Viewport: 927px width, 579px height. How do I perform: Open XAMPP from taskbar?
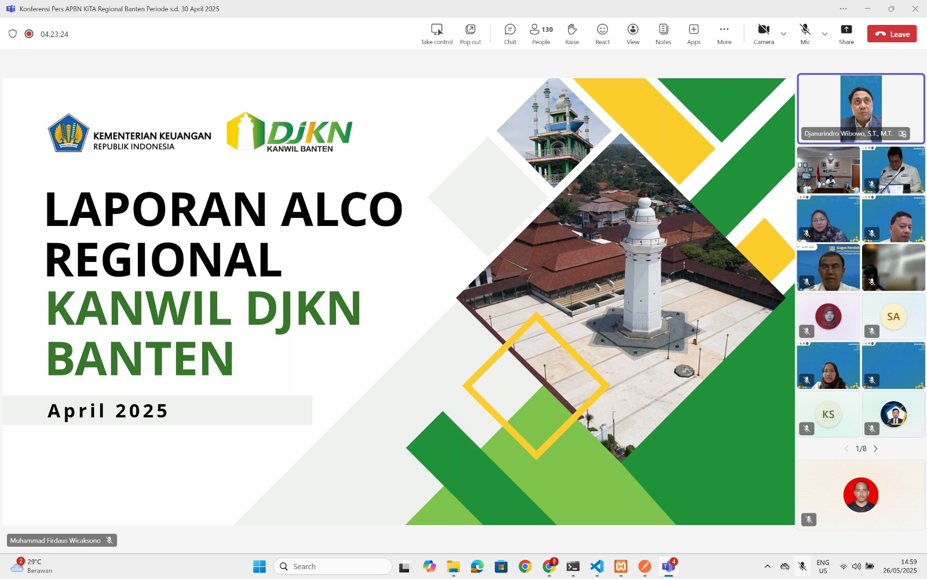coord(621,566)
